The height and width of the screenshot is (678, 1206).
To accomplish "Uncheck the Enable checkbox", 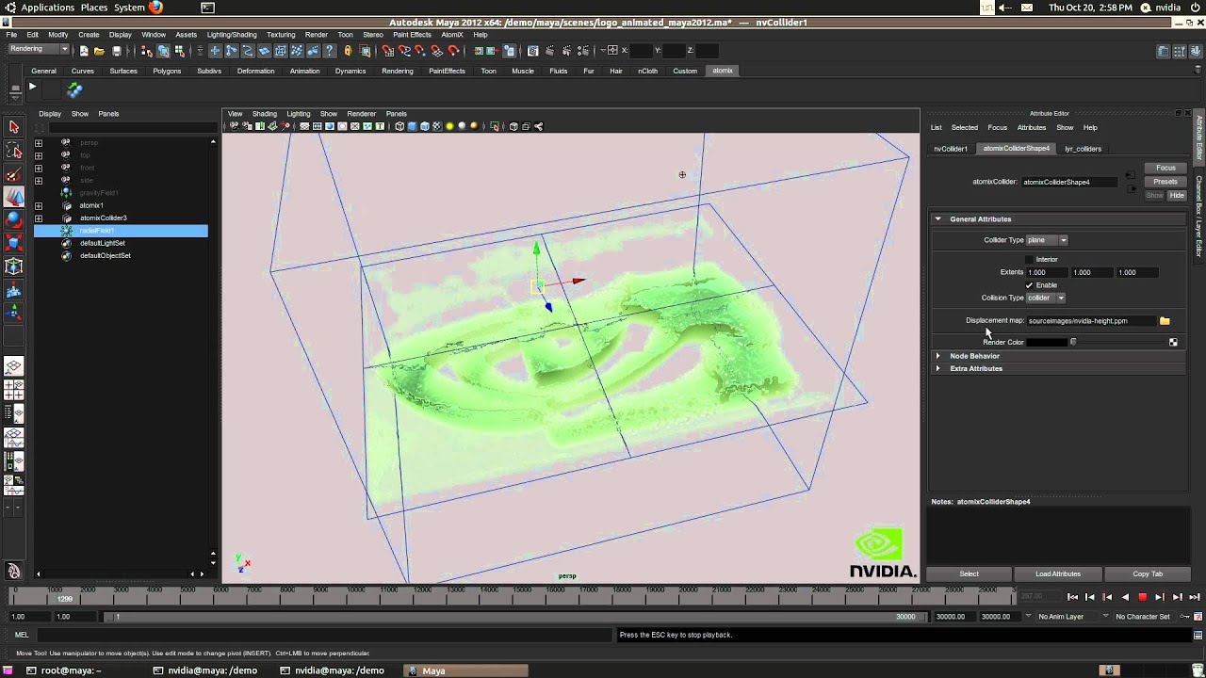I will (1029, 285).
